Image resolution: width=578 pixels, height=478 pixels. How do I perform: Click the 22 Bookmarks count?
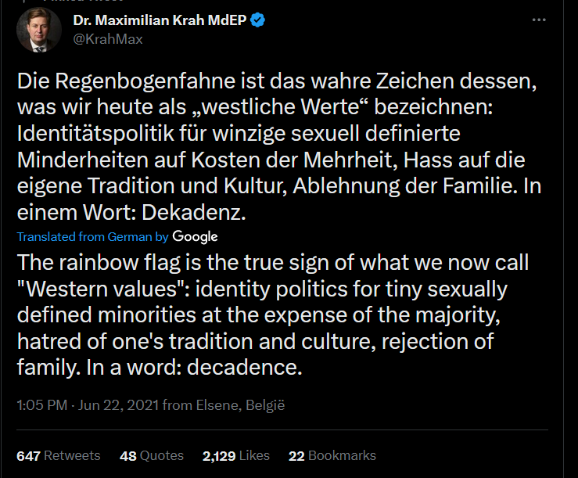click(x=332, y=456)
